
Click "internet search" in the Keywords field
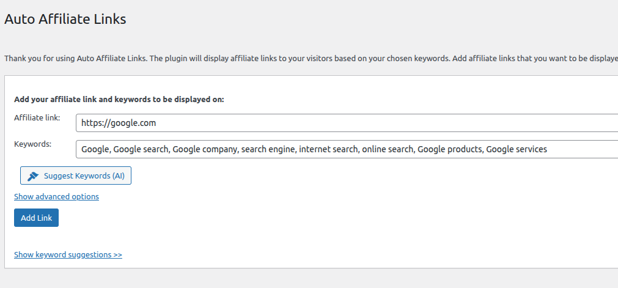pos(328,149)
